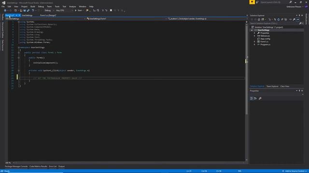309x173 pixels.
Task: Click the Quick Launch magnifier icon
Action: click(x=291, y=2)
